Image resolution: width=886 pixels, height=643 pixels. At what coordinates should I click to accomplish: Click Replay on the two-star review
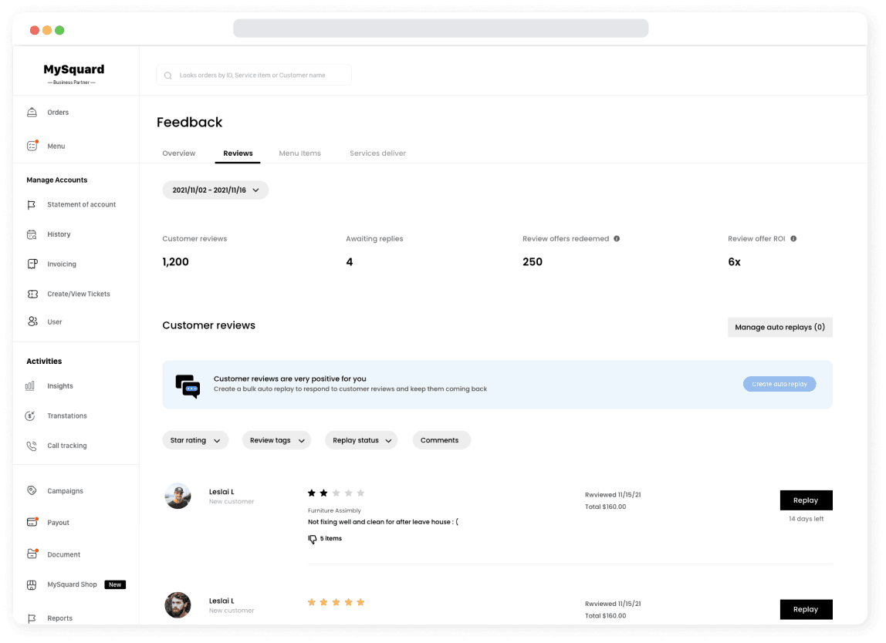[806, 500]
